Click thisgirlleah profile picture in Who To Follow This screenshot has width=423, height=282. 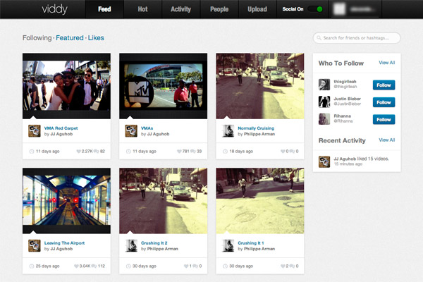[x=324, y=85]
